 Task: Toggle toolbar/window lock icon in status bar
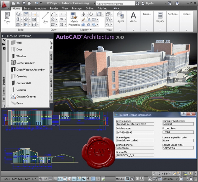[x=155, y=179]
